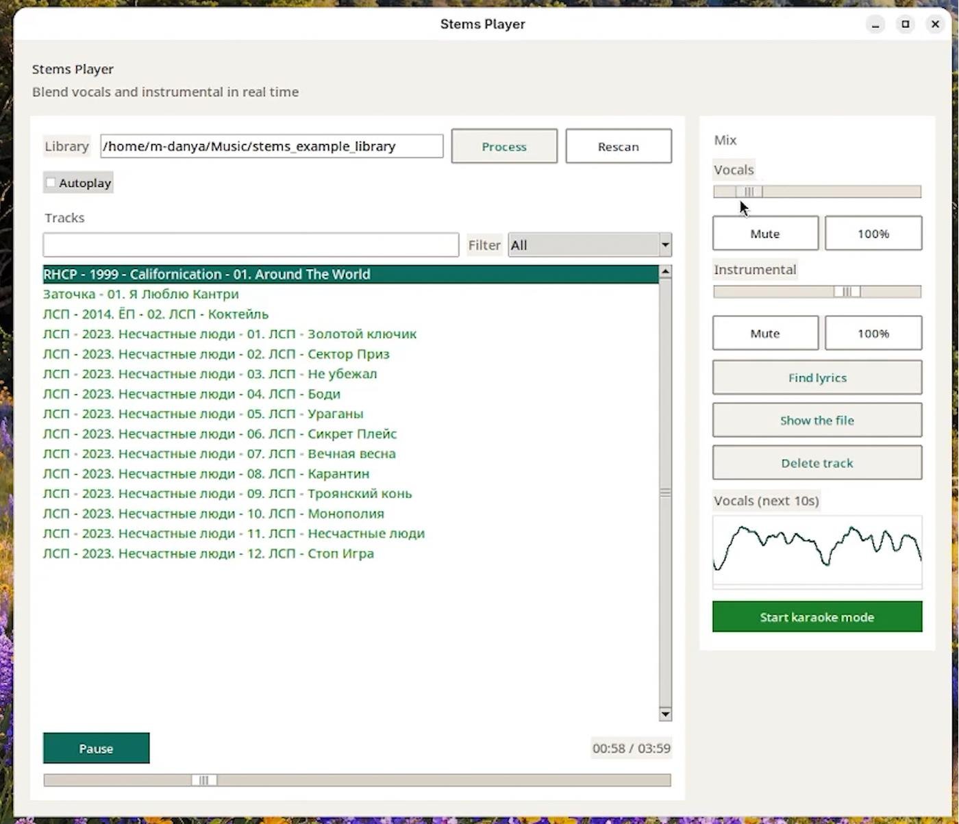959x824 pixels.
Task: Reset Instrumental volume to 100%
Action: coord(873,334)
